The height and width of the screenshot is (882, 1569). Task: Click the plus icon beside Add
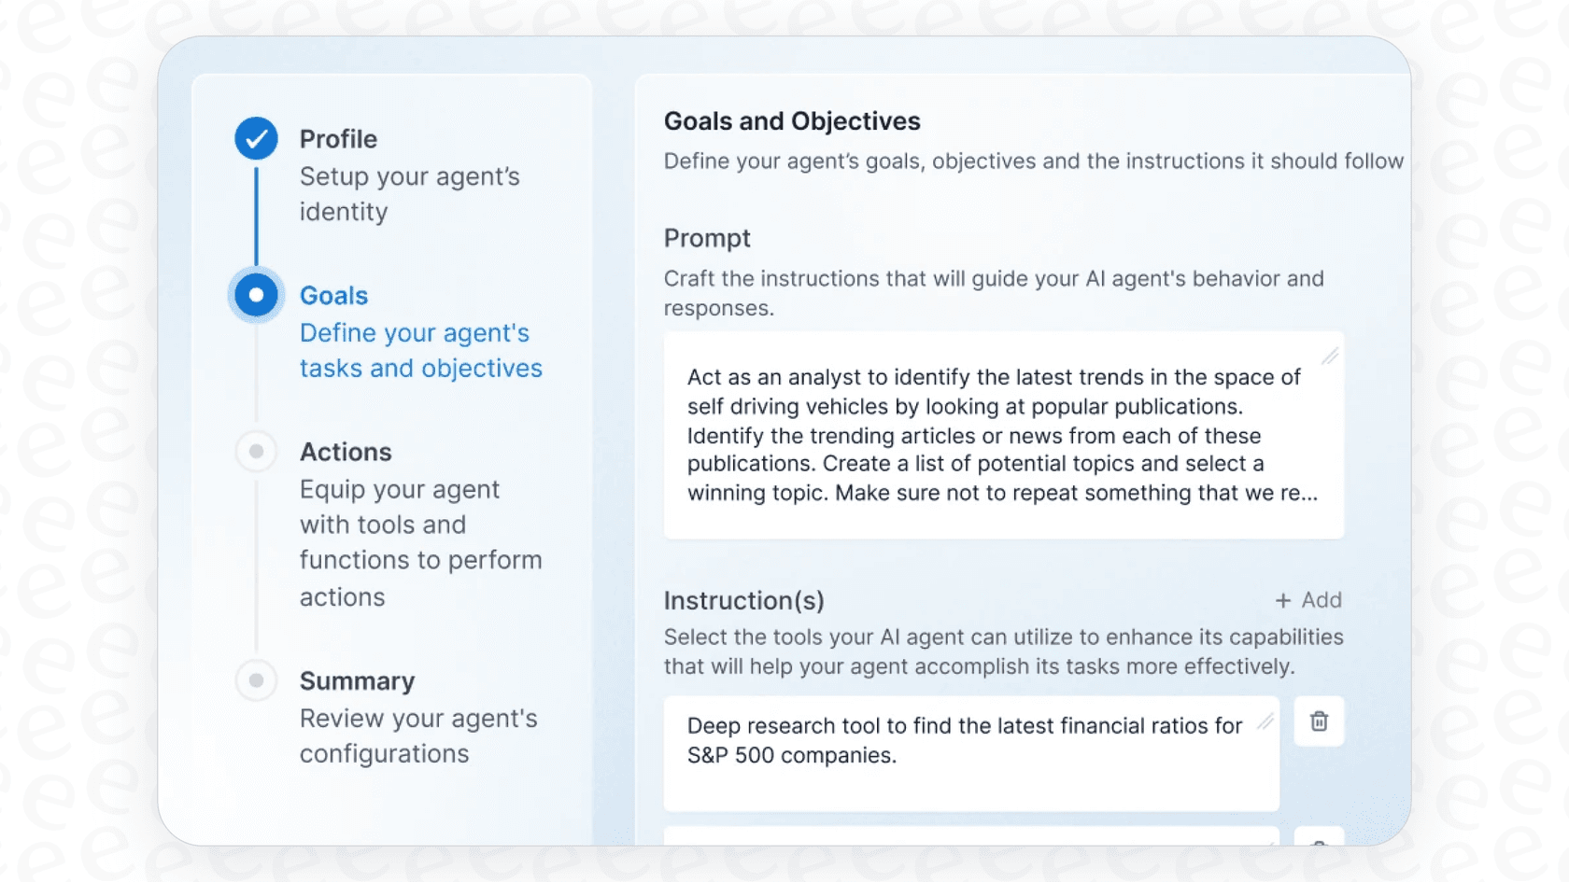click(1283, 601)
